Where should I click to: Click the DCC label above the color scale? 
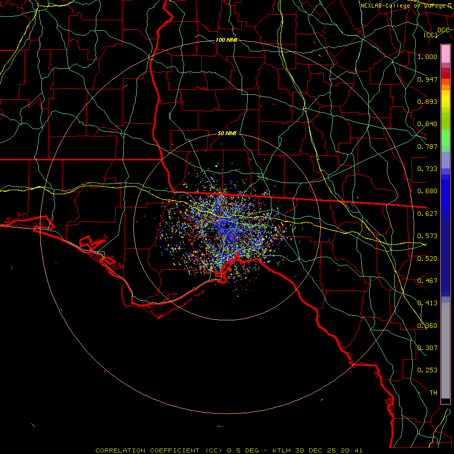coord(443,30)
